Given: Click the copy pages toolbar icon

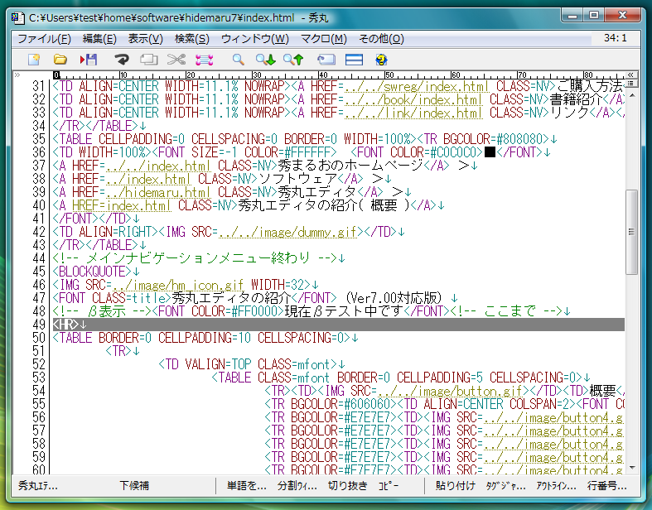Looking at the screenshot, I should pos(148,60).
